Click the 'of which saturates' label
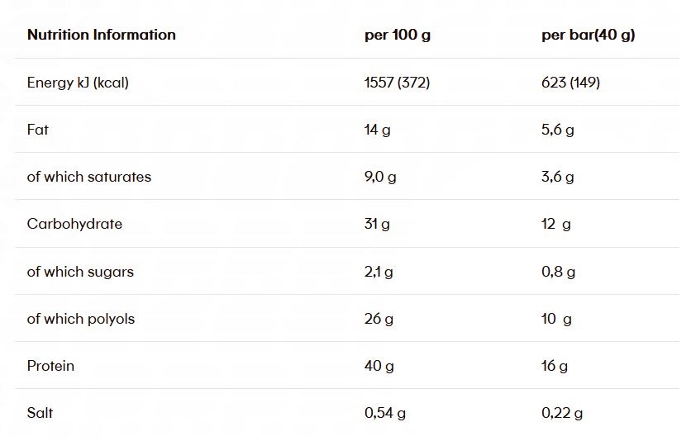The width and height of the screenshot is (691, 441). pos(89,177)
